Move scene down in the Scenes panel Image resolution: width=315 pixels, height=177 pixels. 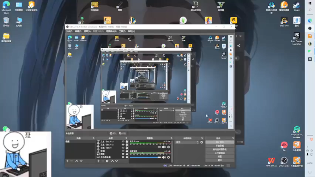[x=81, y=161]
